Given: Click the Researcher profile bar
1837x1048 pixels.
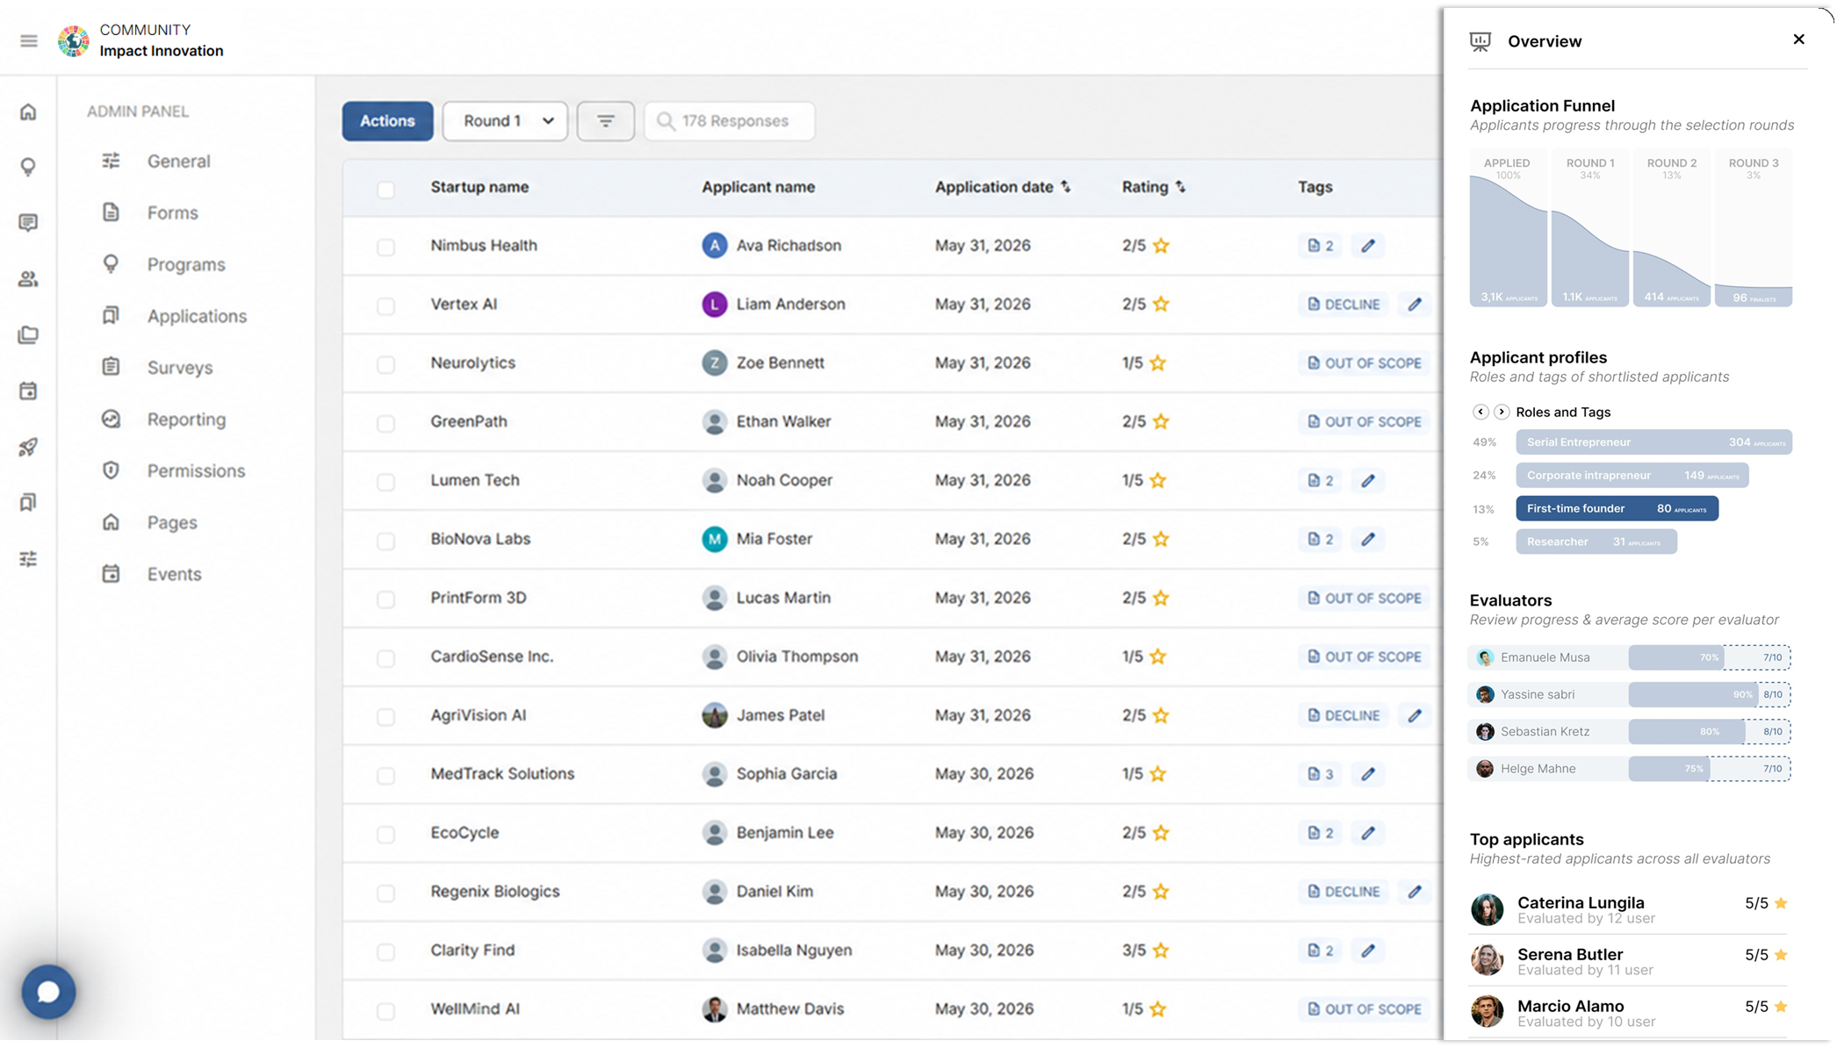Looking at the screenshot, I should pyautogui.click(x=1596, y=542).
